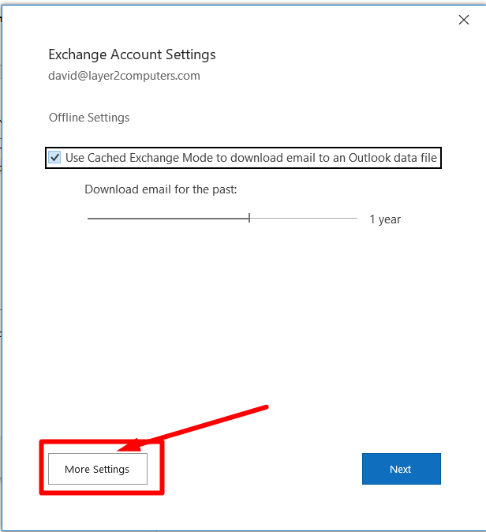Click the 'Offline Settings' section heading
The height and width of the screenshot is (532, 486).
tap(89, 118)
